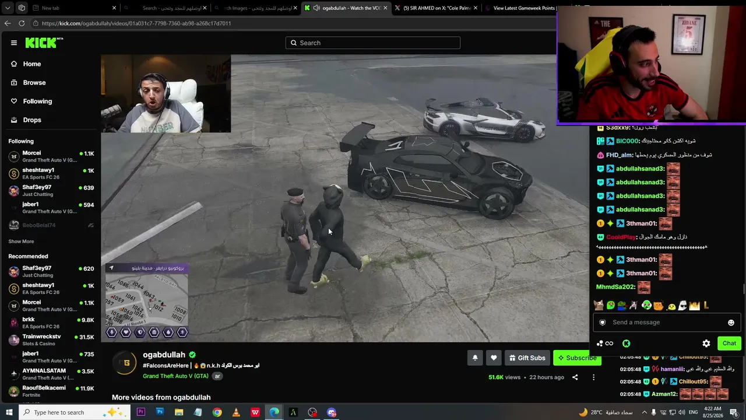Open VLC media player from the taskbar

pyautogui.click(x=236, y=412)
